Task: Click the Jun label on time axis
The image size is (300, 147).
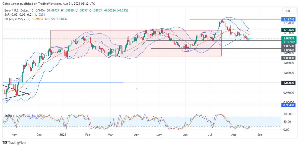Action: [185, 135]
